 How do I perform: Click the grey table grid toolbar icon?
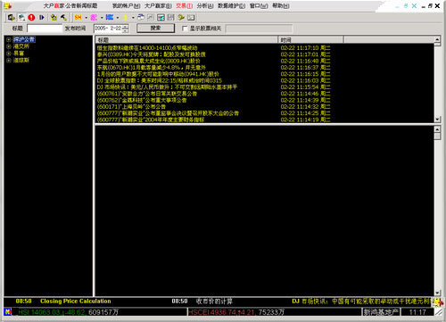(x=171, y=18)
